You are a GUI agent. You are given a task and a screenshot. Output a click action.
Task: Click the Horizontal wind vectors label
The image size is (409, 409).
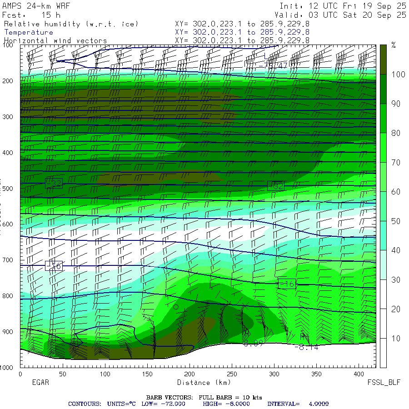pos(55,41)
